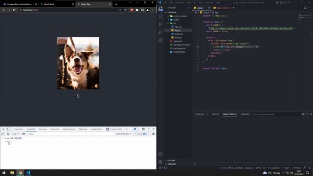Open the notification center icon in the taskbar
The width and height of the screenshot is (313, 176).
pos(308,173)
